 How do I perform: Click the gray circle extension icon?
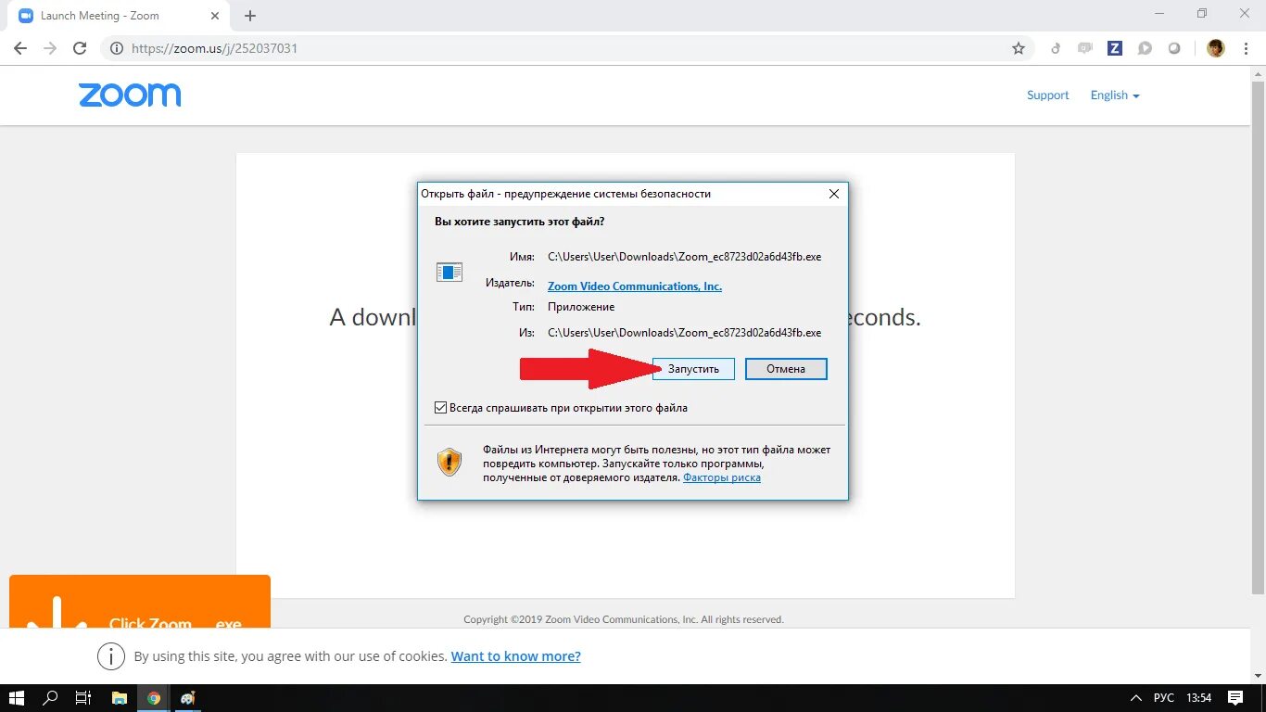[1174, 48]
